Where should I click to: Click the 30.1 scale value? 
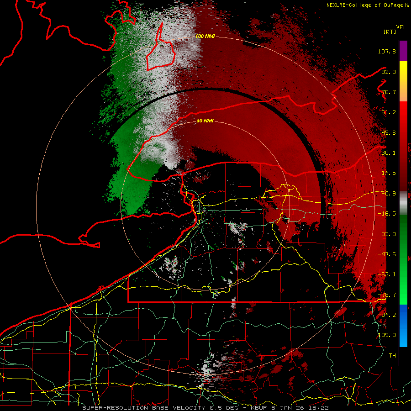[389, 153]
